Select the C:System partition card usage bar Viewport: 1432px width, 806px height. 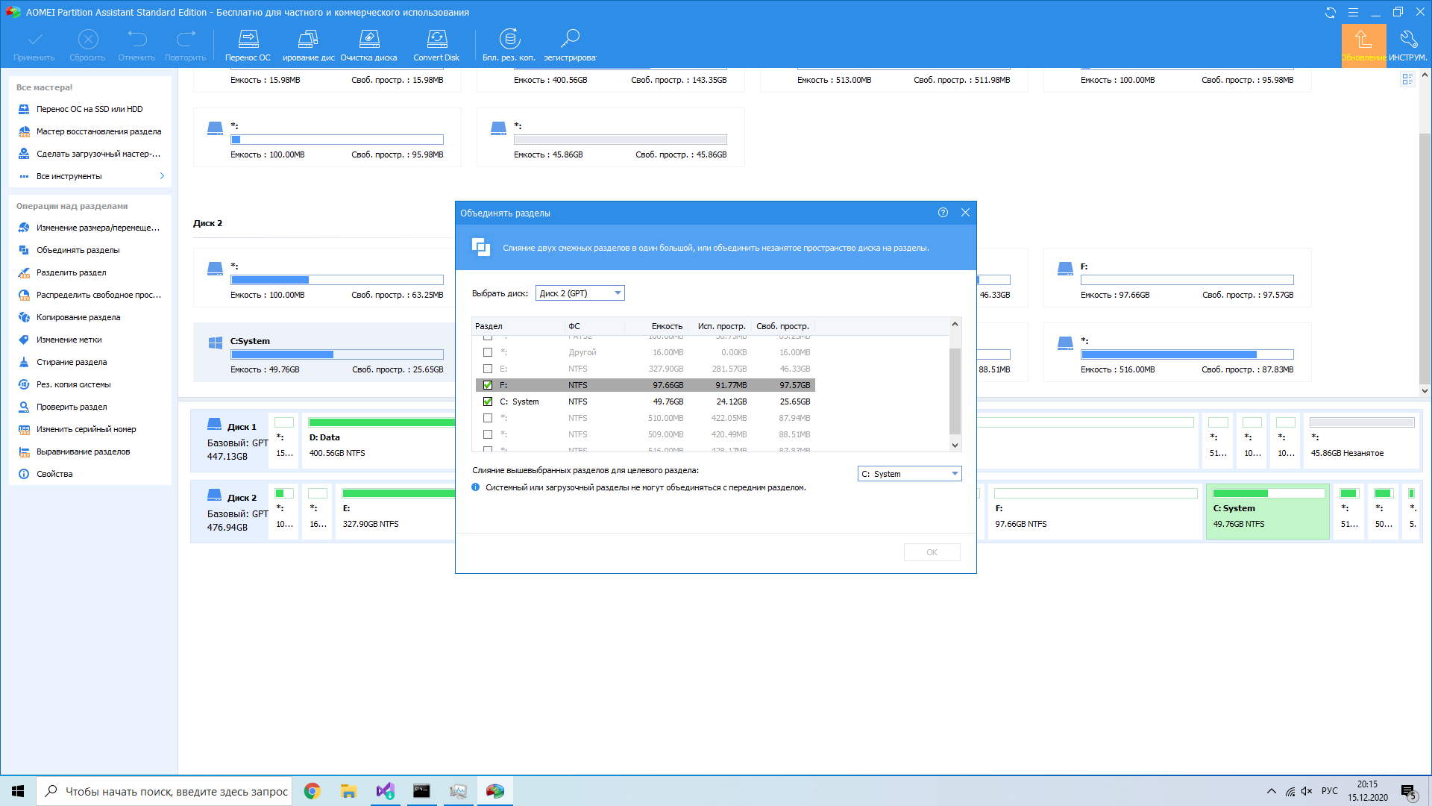(x=336, y=355)
